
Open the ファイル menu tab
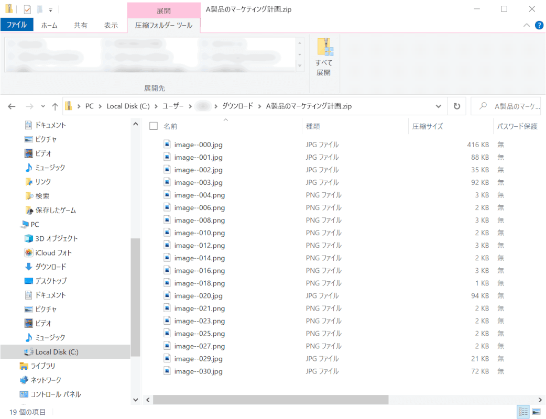(x=17, y=25)
